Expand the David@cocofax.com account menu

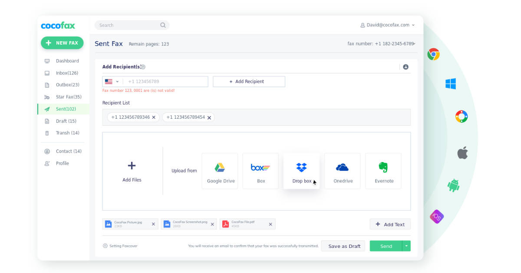coord(388,25)
